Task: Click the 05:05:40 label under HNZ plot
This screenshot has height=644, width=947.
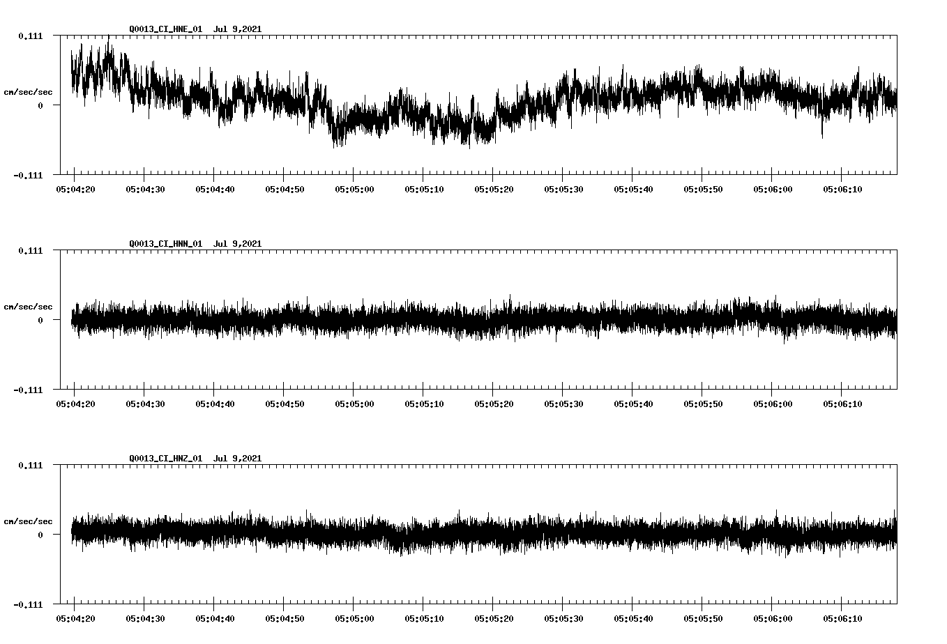Action: [633, 618]
